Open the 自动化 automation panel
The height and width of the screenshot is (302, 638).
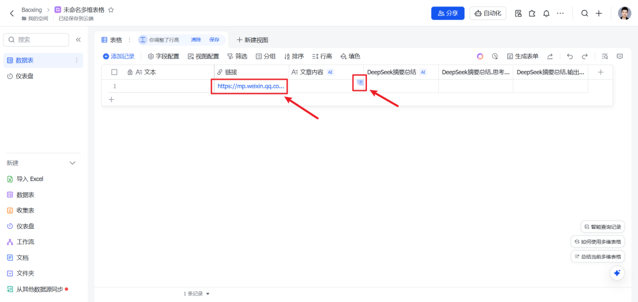[488, 14]
